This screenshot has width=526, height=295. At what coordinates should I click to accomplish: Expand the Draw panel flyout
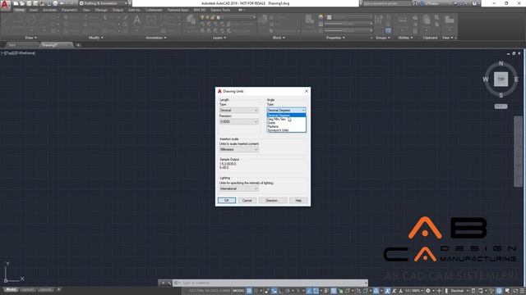[x=31, y=38]
